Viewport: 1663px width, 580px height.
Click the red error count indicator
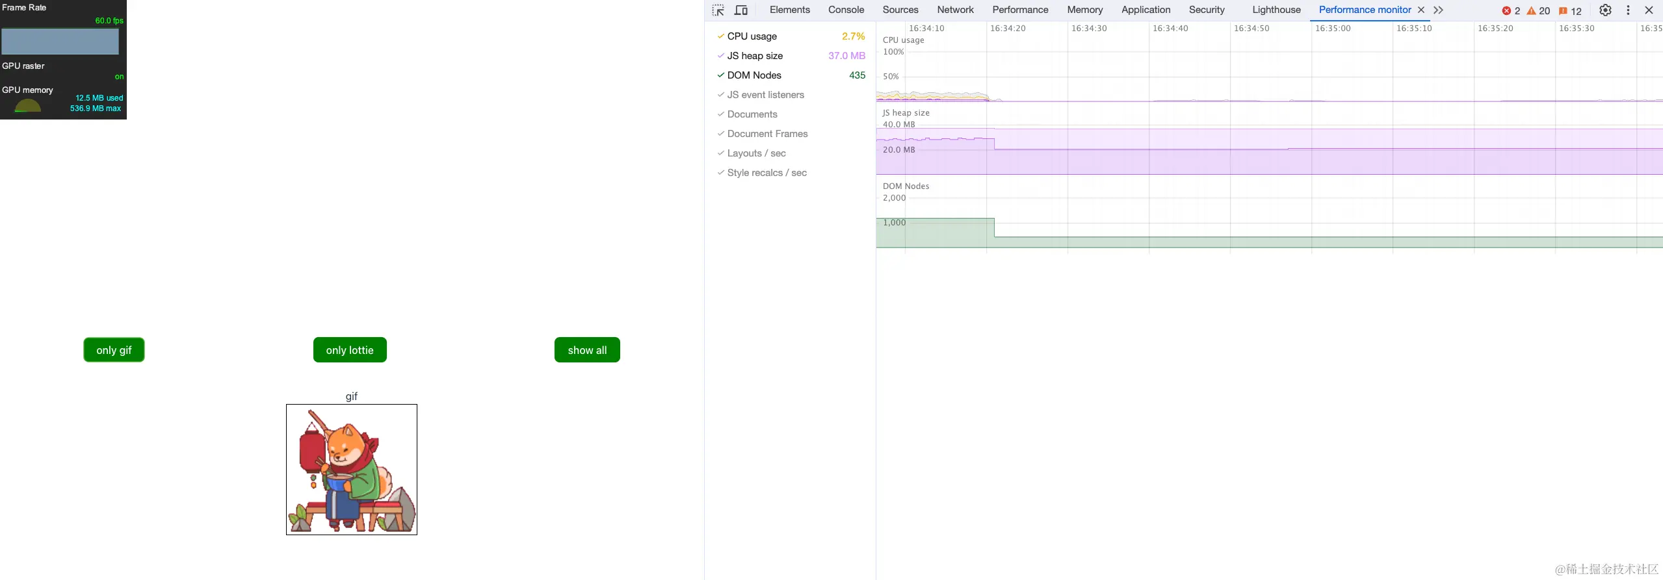coord(1511,10)
